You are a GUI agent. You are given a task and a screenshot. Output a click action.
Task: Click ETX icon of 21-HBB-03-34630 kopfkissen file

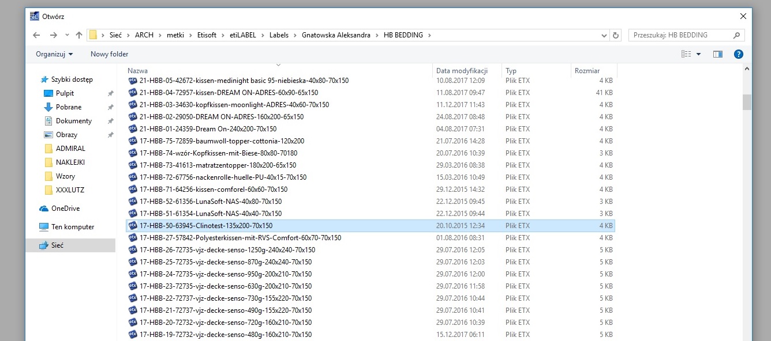point(133,105)
